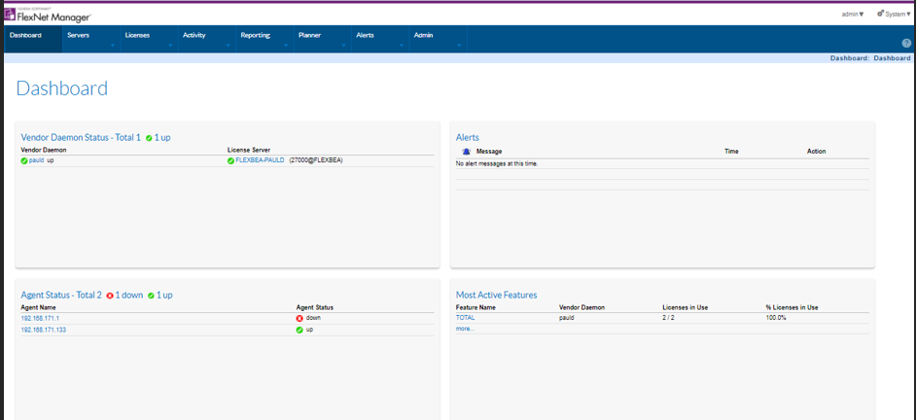
Task: Open the help question mark icon
Action: [x=906, y=43]
